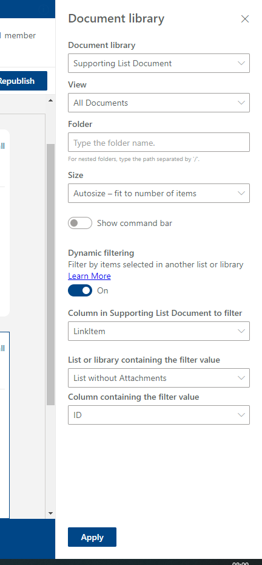The width and height of the screenshot is (262, 565).
Task: Enable Show command bar toggle
Action: pyautogui.click(x=80, y=223)
